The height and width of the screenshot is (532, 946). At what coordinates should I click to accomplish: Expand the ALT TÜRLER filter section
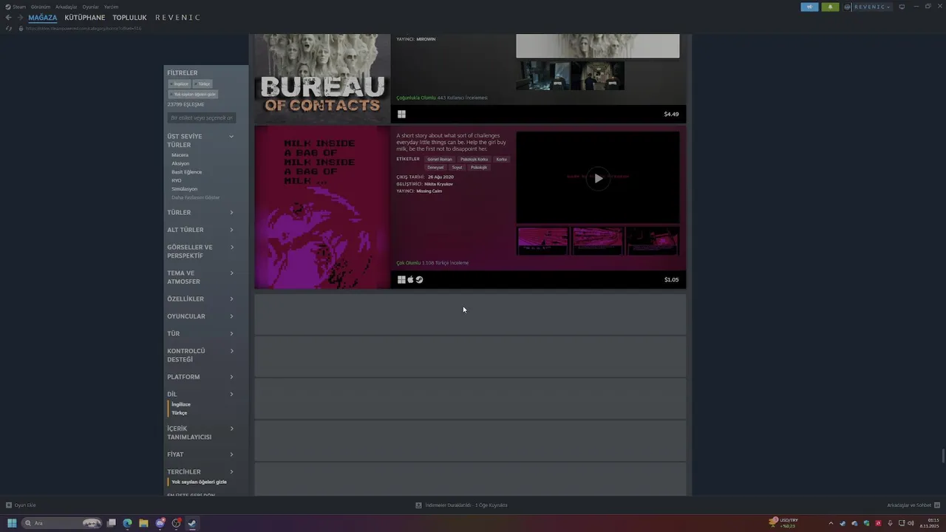[200, 230]
